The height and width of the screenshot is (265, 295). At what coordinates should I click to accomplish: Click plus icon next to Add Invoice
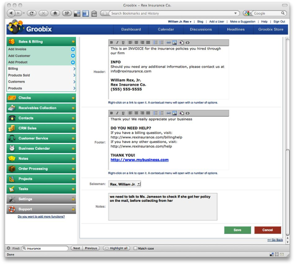click(73, 49)
